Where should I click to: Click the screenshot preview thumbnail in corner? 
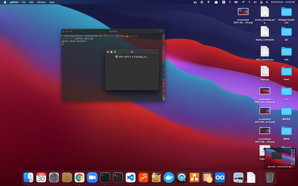coord(279,157)
